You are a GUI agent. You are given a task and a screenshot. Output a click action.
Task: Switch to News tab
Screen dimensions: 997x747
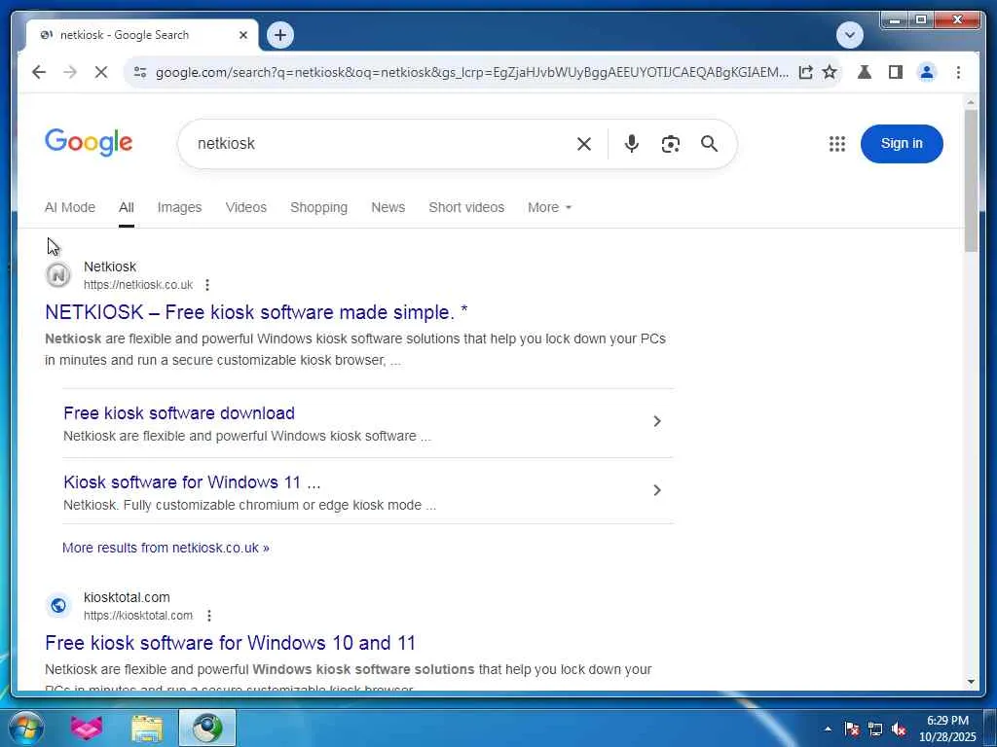click(388, 207)
